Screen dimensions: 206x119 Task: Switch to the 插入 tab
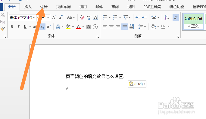point(28,7)
